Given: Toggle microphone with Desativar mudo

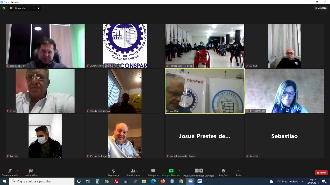Looking at the screenshot, I should (x=10, y=171).
